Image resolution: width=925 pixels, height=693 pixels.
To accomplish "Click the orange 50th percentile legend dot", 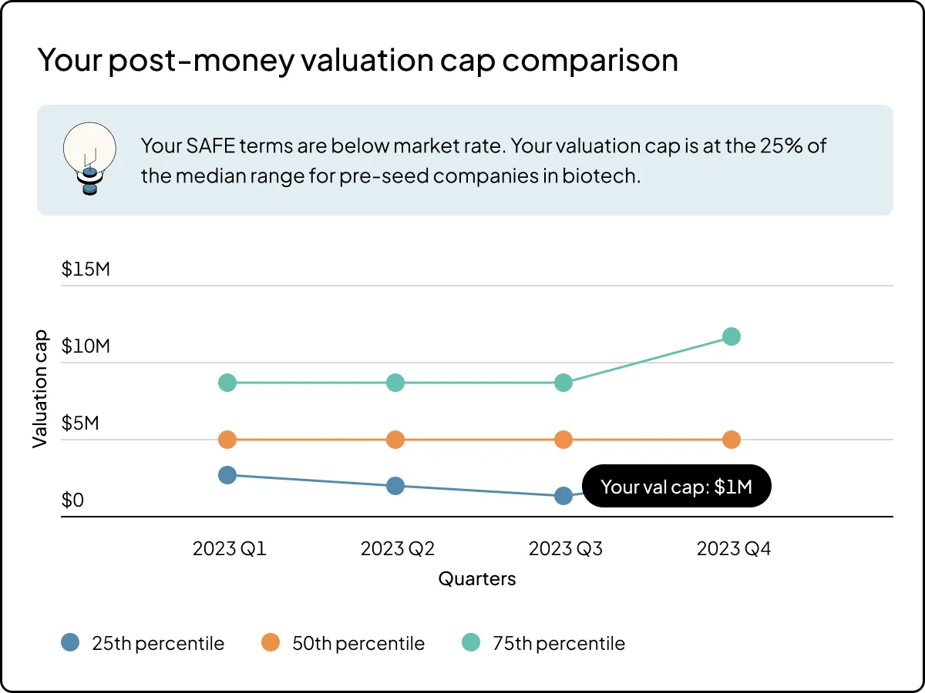I will point(271,642).
